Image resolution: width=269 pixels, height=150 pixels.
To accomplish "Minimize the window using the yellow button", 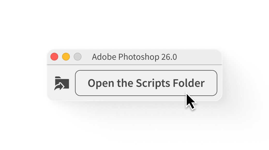I will (x=66, y=57).
